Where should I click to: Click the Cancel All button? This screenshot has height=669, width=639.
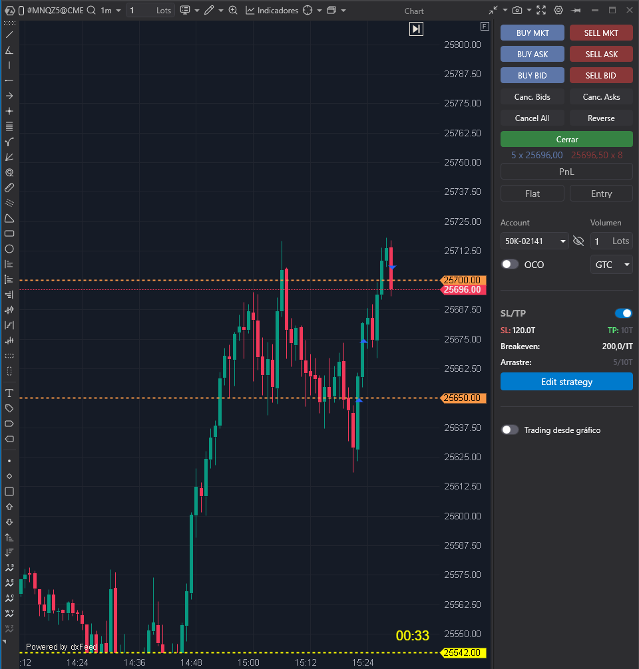(x=532, y=118)
